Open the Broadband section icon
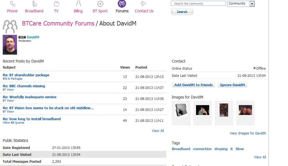Image resolution: width=288 pixels, height=166 pixels. click(x=35, y=4)
